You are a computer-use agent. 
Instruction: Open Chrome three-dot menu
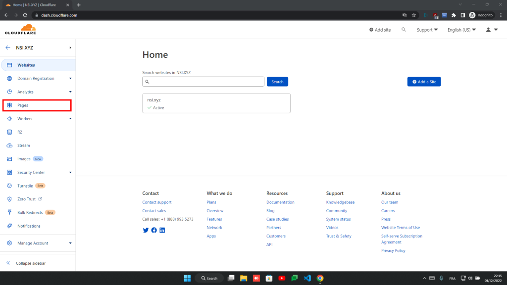tap(501, 15)
